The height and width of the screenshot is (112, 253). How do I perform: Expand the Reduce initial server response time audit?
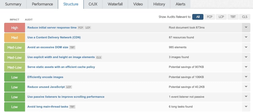[x=246, y=27]
